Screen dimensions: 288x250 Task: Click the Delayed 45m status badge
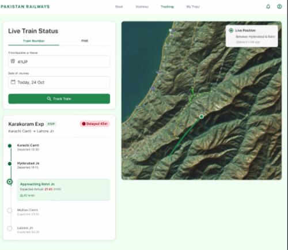(95, 124)
